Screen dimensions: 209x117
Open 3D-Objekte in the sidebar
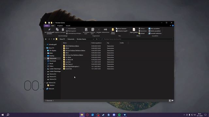[53, 51]
